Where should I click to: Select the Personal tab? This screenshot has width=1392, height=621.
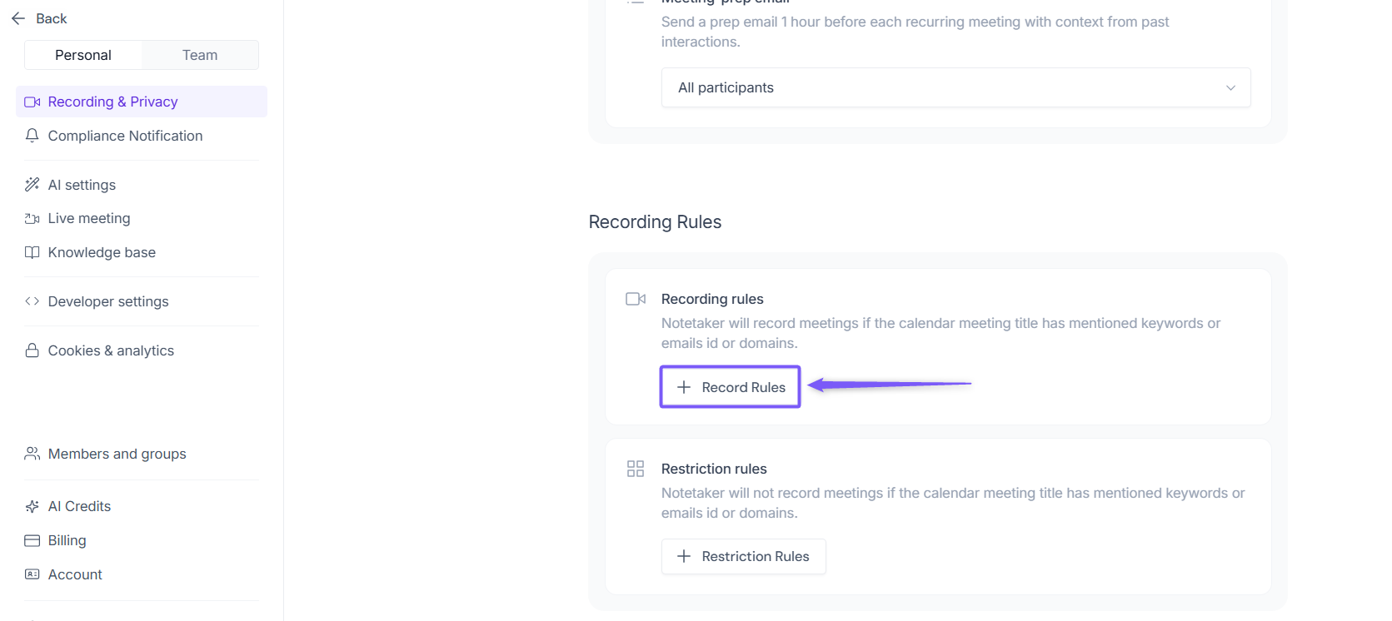point(83,55)
